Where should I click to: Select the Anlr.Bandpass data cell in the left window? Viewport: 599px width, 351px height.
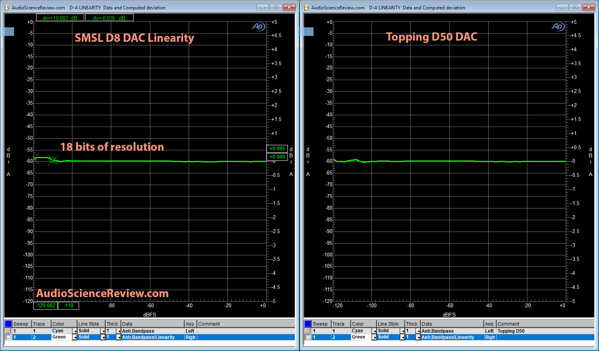coord(153,331)
